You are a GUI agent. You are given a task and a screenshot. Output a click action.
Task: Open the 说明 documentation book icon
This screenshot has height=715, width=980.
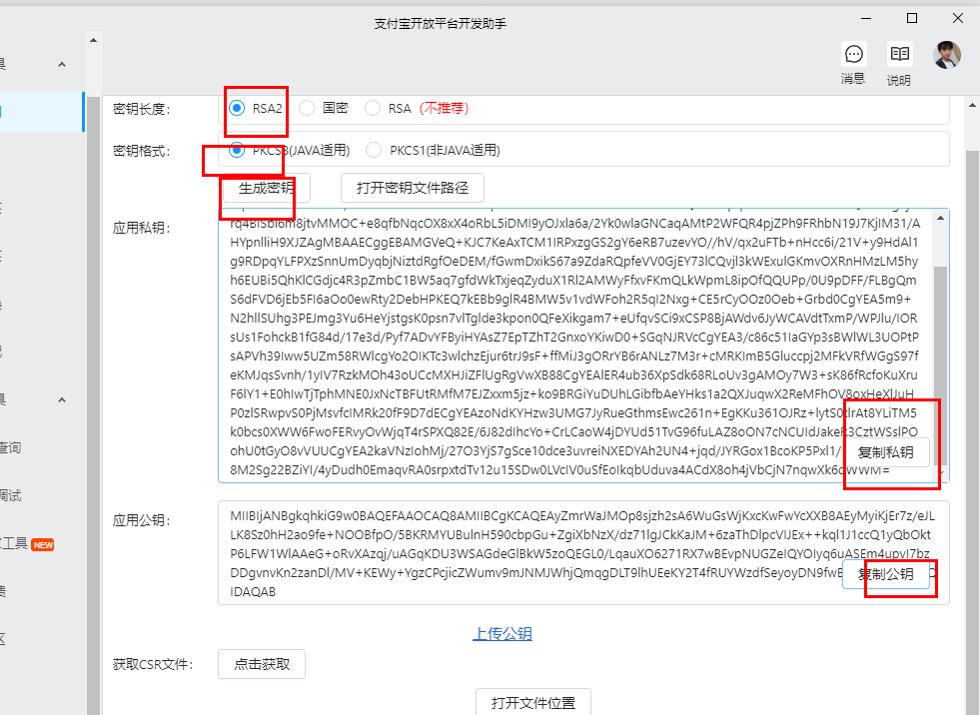[x=899, y=63]
